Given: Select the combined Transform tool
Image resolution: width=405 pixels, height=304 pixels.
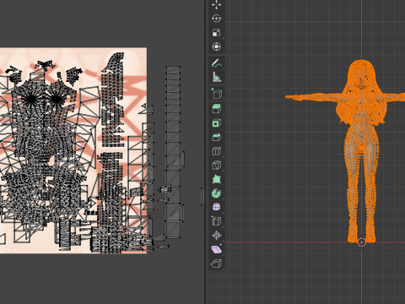Looking at the screenshot, I should click(216, 46).
